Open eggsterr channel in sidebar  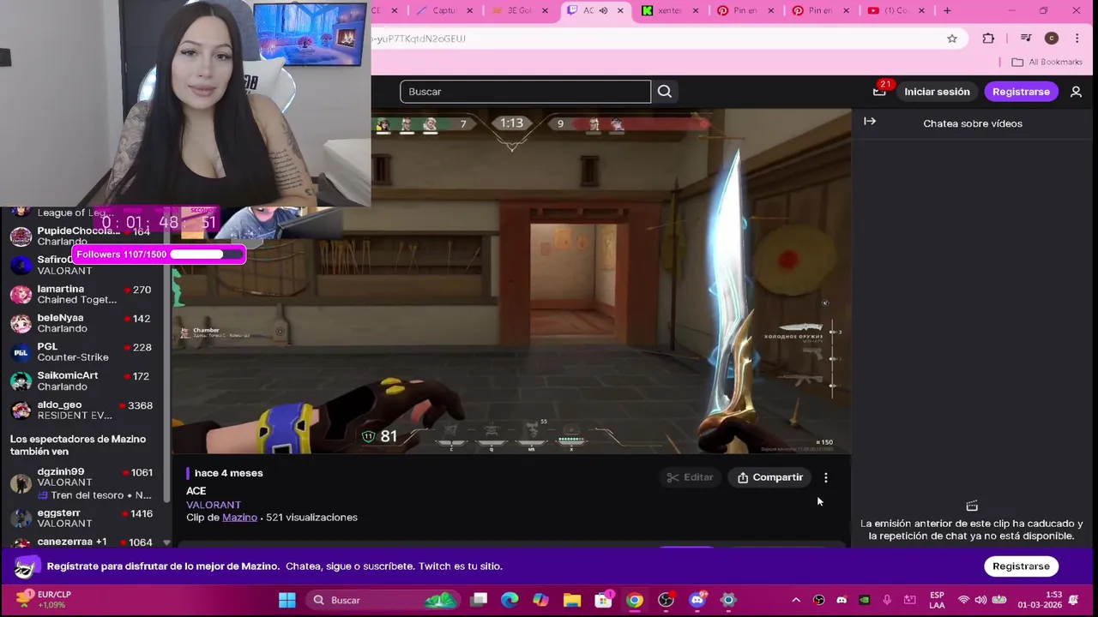[81, 518]
